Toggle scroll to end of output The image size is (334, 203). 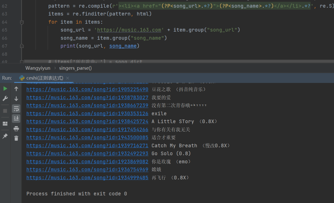tap(16, 118)
